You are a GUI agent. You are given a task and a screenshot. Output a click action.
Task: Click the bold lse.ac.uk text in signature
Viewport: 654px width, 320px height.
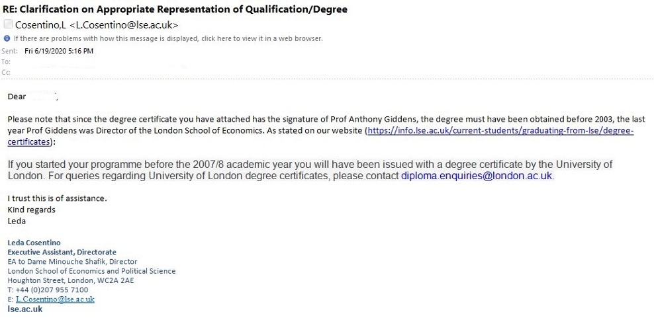click(x=25, y=309)
